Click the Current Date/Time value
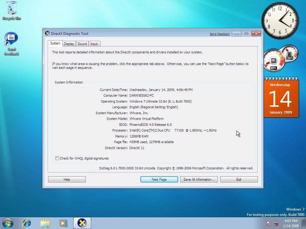The image size is (306, 229). click(x=161, y=90)
